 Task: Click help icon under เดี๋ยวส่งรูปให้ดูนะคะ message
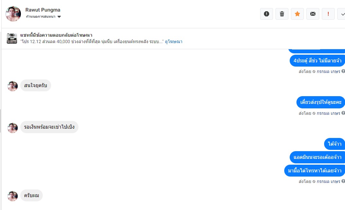(343, 113)
